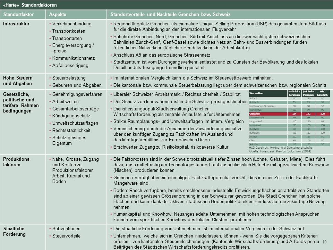The width and height of the screenshot is (333, 250).
Task: Click the 'Liberaler Schweizer Arbeitsmarkt' bullet
Action: pyautogui.click(x=177, y=94)
